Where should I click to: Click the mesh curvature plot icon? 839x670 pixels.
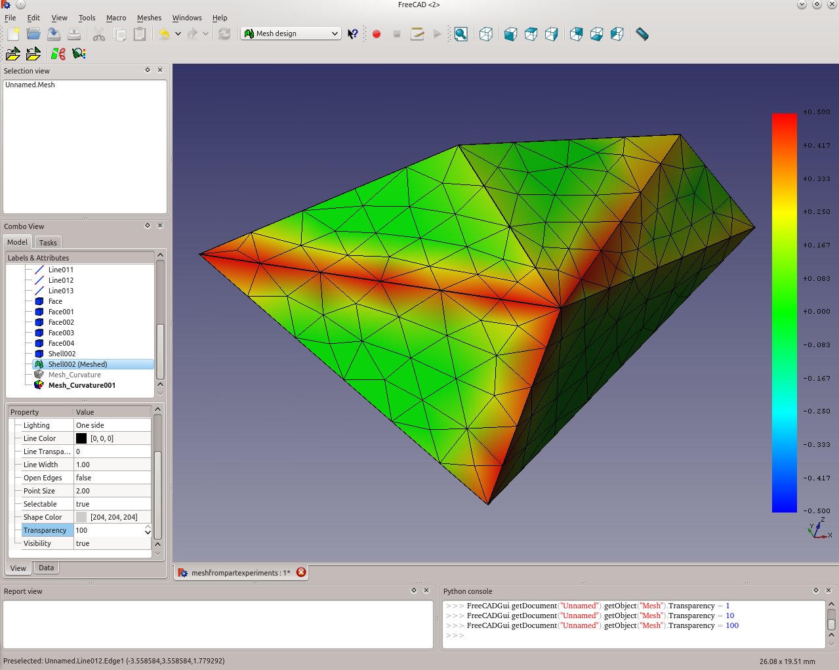click(x=79, y=54)
